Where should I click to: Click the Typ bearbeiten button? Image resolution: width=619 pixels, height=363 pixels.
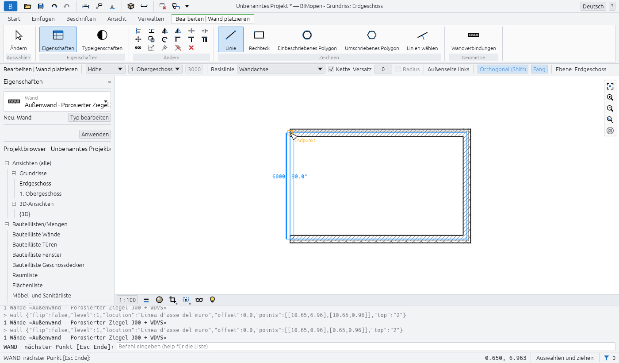(89, 117)
